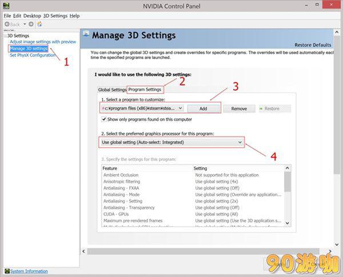Switch to the Program Settings tab

click(145, 90)
